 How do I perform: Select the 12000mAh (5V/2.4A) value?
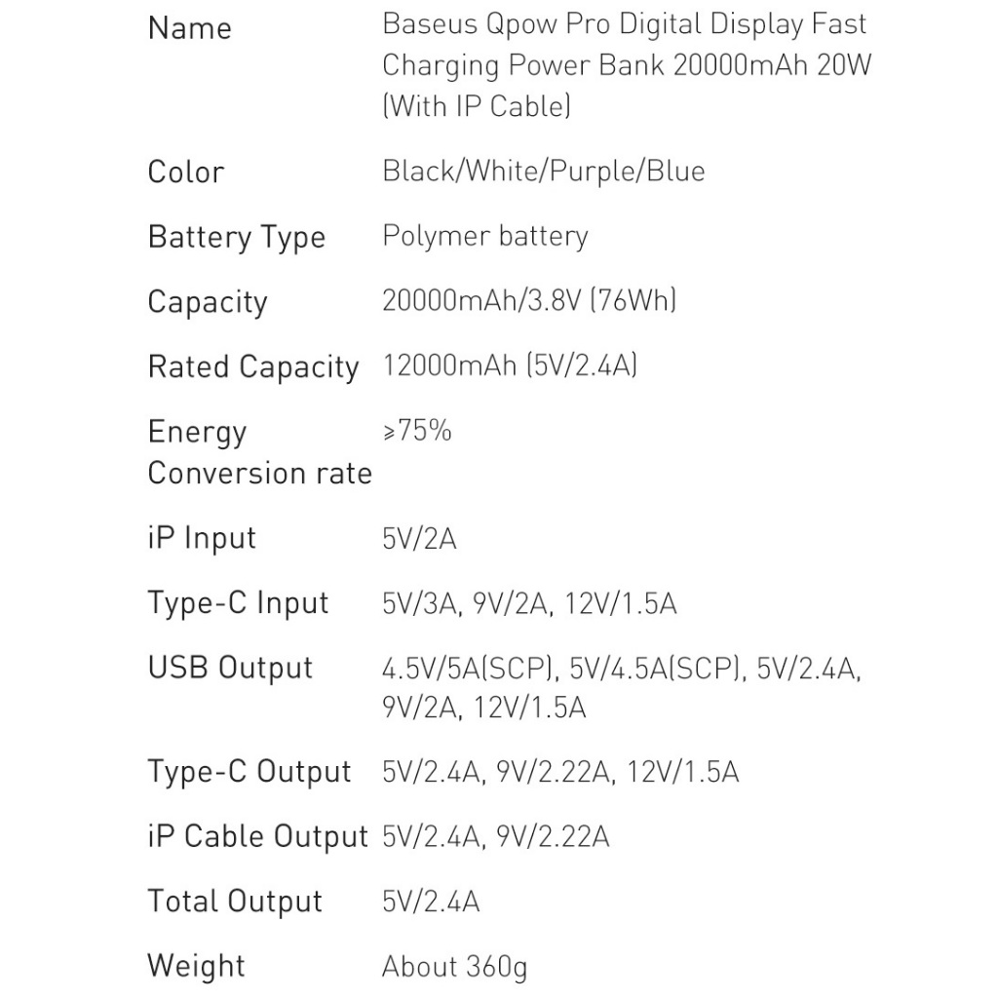[510, 366]
